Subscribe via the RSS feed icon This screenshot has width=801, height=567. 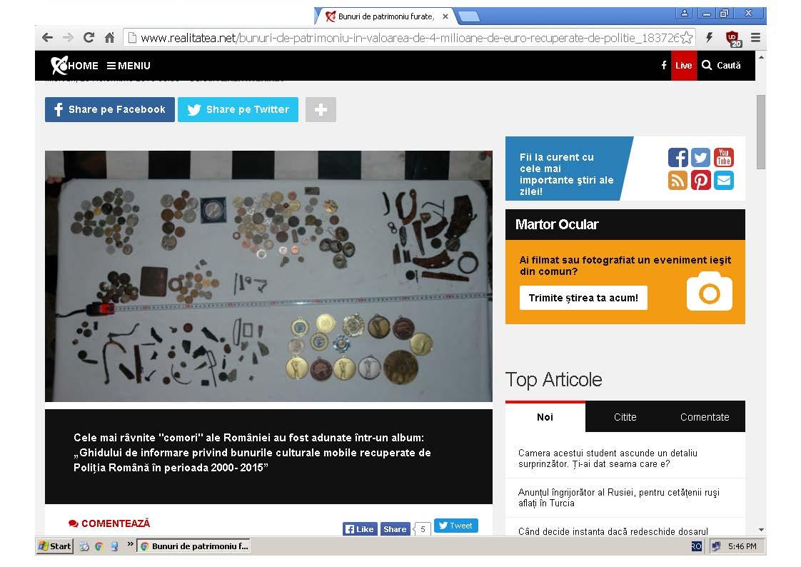(678, 181)
